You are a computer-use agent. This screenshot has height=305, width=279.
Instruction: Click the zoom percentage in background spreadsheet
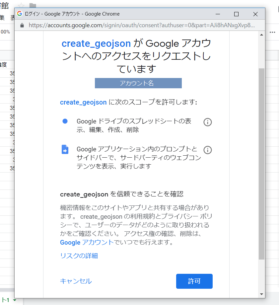[x=5, y=32]
